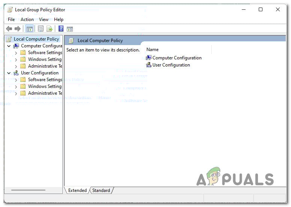Expand Windows Settings under Computer Configuration
The width and height of the screenshot is (291, 207).
[x=16, y=60]
